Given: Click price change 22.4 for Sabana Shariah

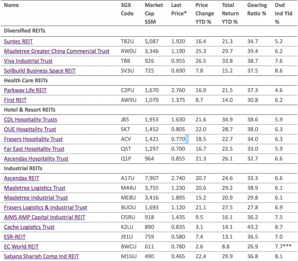Looking at the screenshot, I should coord(201,256).
